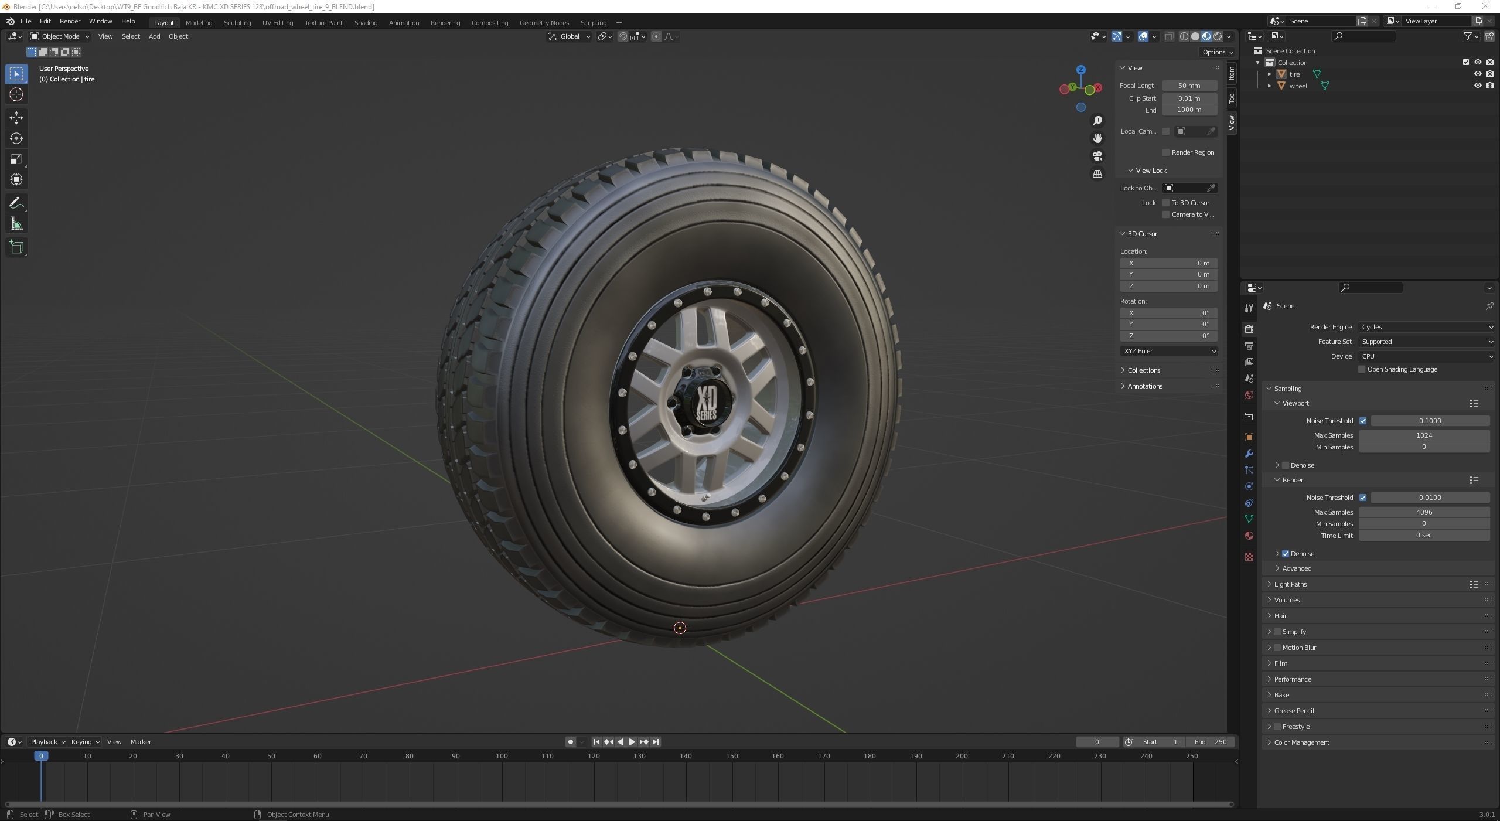Select the wheel object in outliner

click(1298, 86)
